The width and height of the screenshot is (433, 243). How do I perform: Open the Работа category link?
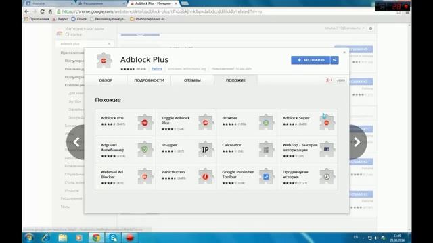point(157,69)
